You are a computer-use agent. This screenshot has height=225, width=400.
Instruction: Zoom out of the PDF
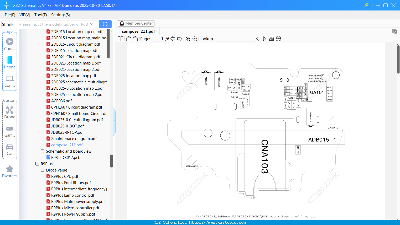tap(195, 39)
